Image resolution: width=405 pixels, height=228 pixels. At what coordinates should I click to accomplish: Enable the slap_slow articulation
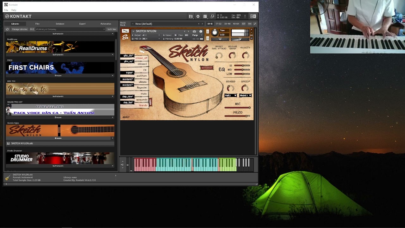point(128,97)
